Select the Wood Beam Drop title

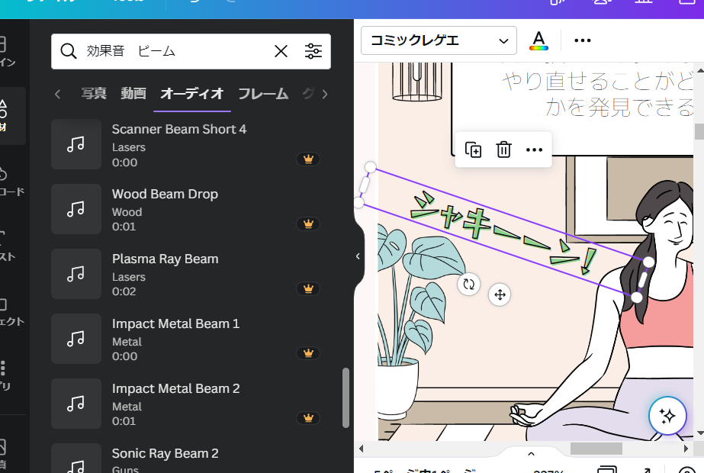(x=165, y=194)
